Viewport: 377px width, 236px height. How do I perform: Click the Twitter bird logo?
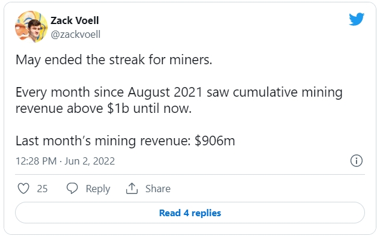[x=357, y=19]
